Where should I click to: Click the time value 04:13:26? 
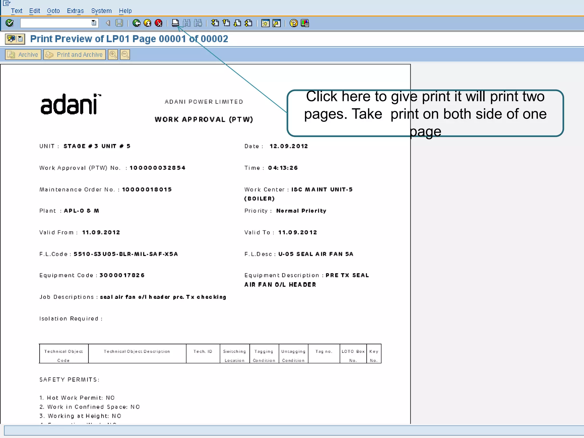[x=283, y=168]
